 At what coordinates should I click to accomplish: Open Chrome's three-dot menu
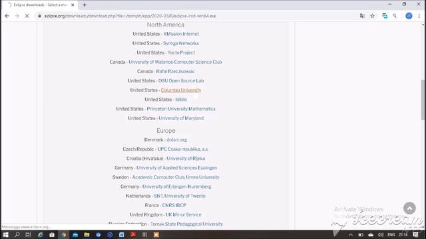coord(419,16)
